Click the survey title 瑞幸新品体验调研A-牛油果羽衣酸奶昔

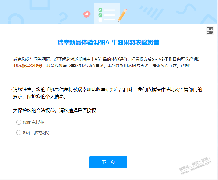coord(108,43)
